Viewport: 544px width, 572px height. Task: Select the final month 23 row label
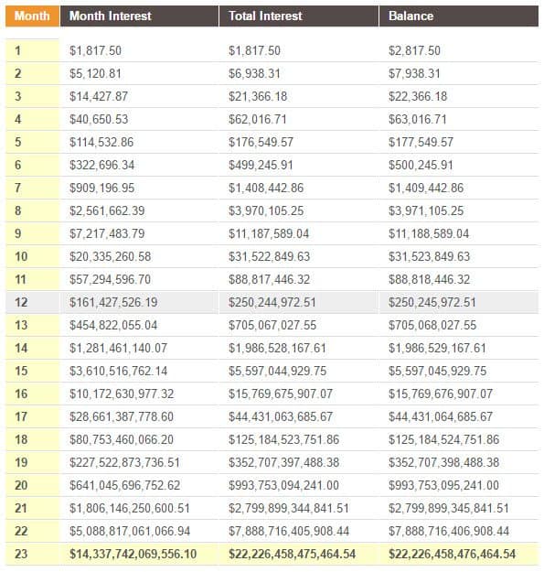pyautogui.click(x=21, y=554)
